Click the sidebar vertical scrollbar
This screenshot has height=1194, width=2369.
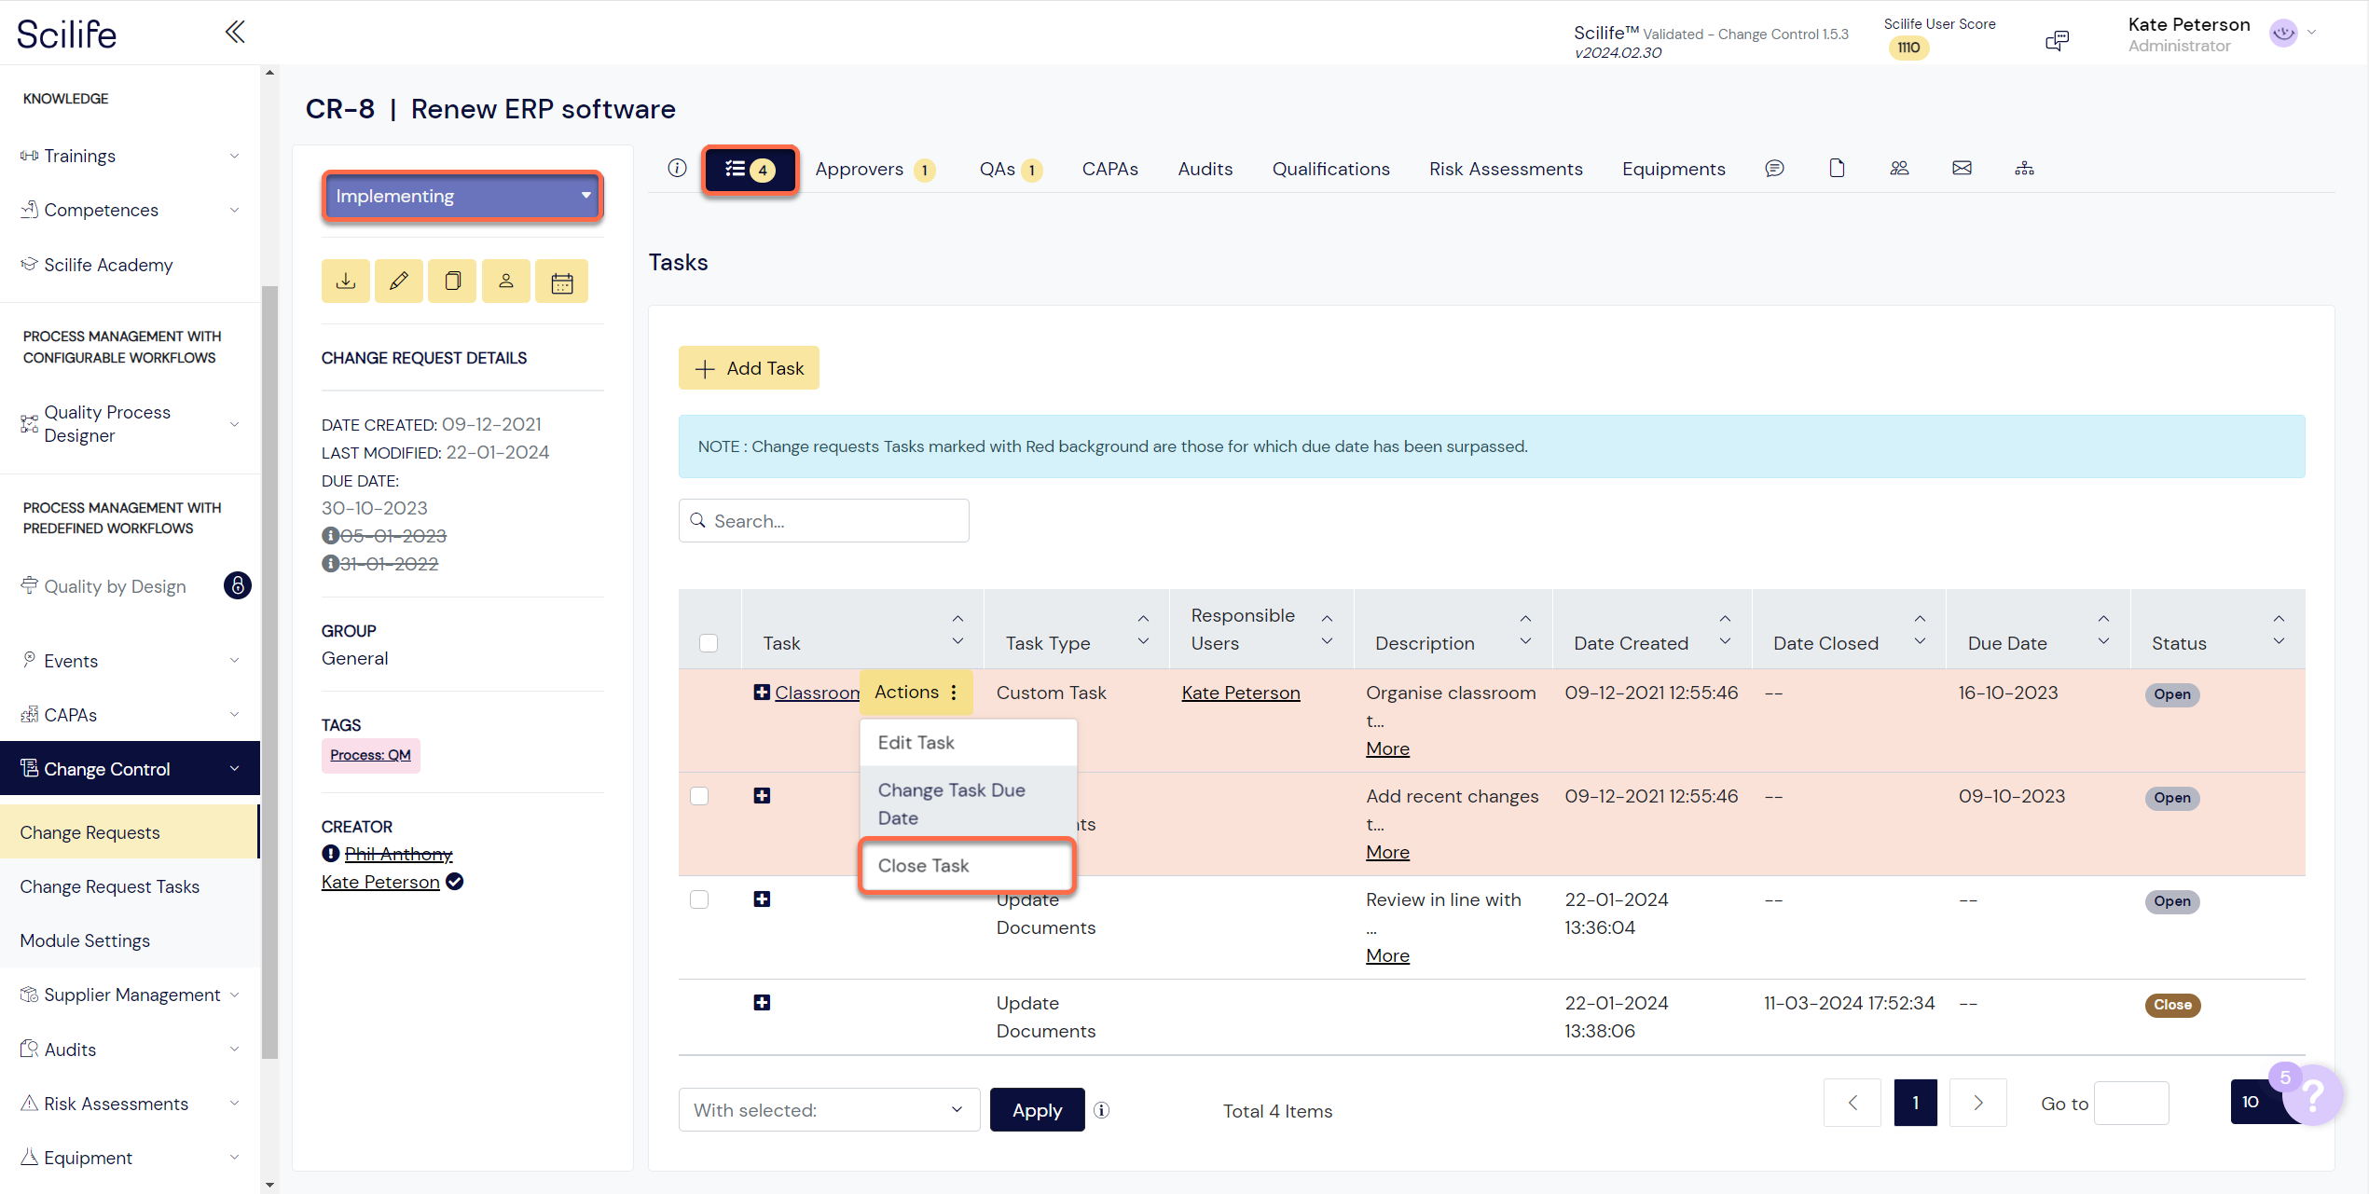(269, 671)
